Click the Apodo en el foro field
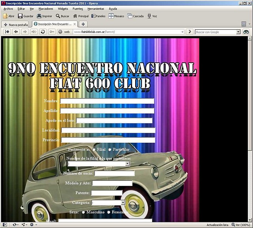This screenshot has width=253, height=228. pyautogui.click(x=114, y=121)
